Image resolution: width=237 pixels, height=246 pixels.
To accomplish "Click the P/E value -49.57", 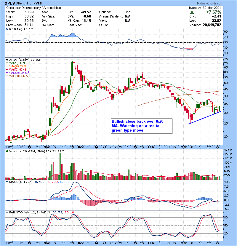I will point(86,12).
